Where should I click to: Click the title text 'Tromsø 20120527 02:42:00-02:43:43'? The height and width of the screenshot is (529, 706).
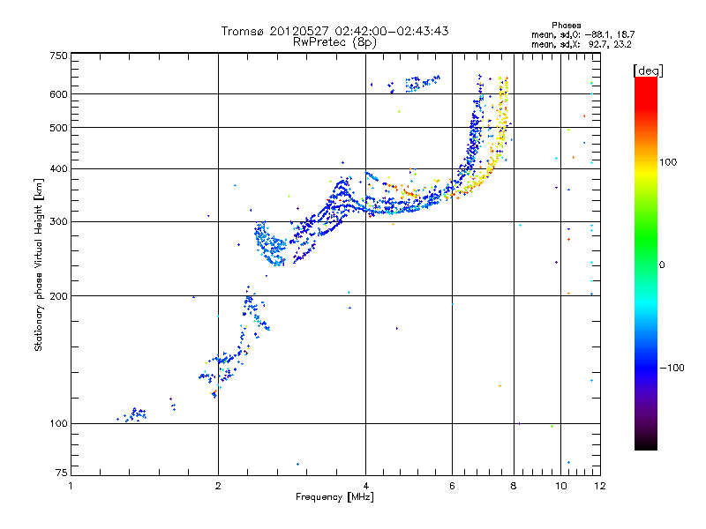(334, 31)
